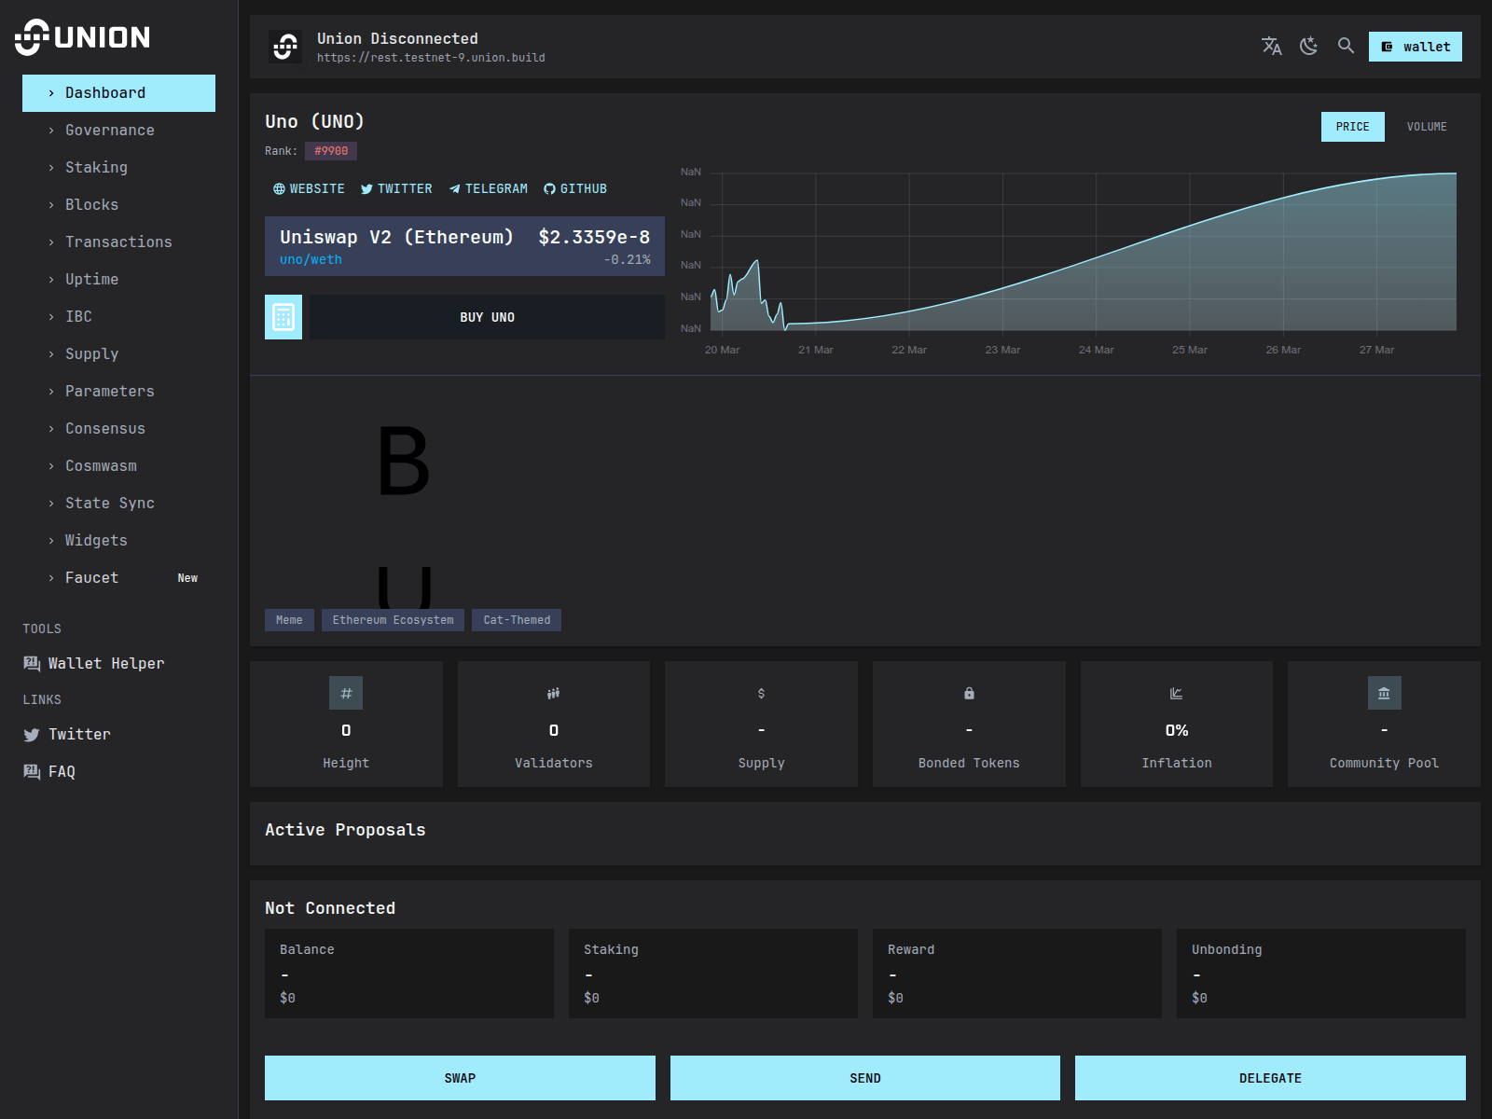This screenshot has width=1492, height=1119.
Task: Expand the Cosmwasm menu entry
Action: coord(101,466)
